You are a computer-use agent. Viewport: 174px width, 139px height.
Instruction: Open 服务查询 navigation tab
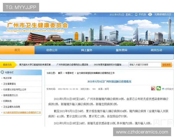122,50
